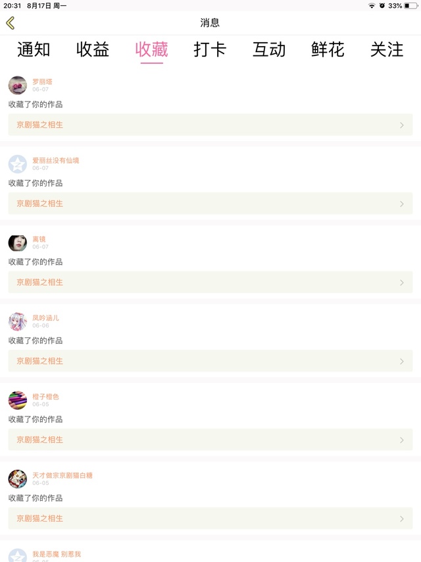Tap username 天才做宗京剧猫白糖
The image size is (421, 562).
pyautogui.click(x=62, y=475)
